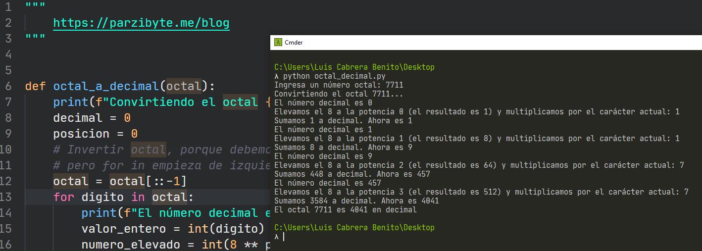Click the 'numero_elevado = int(8 **' line

pos(175,245)
